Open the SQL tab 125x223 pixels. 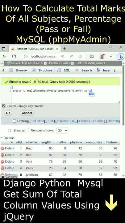pos(64,70)
